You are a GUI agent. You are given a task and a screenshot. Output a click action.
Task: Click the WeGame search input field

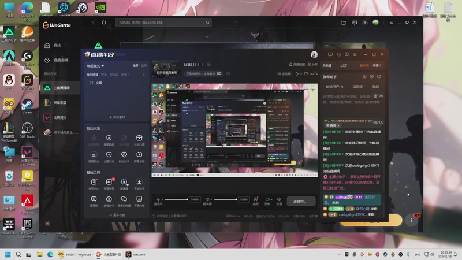tap(163, 23)
